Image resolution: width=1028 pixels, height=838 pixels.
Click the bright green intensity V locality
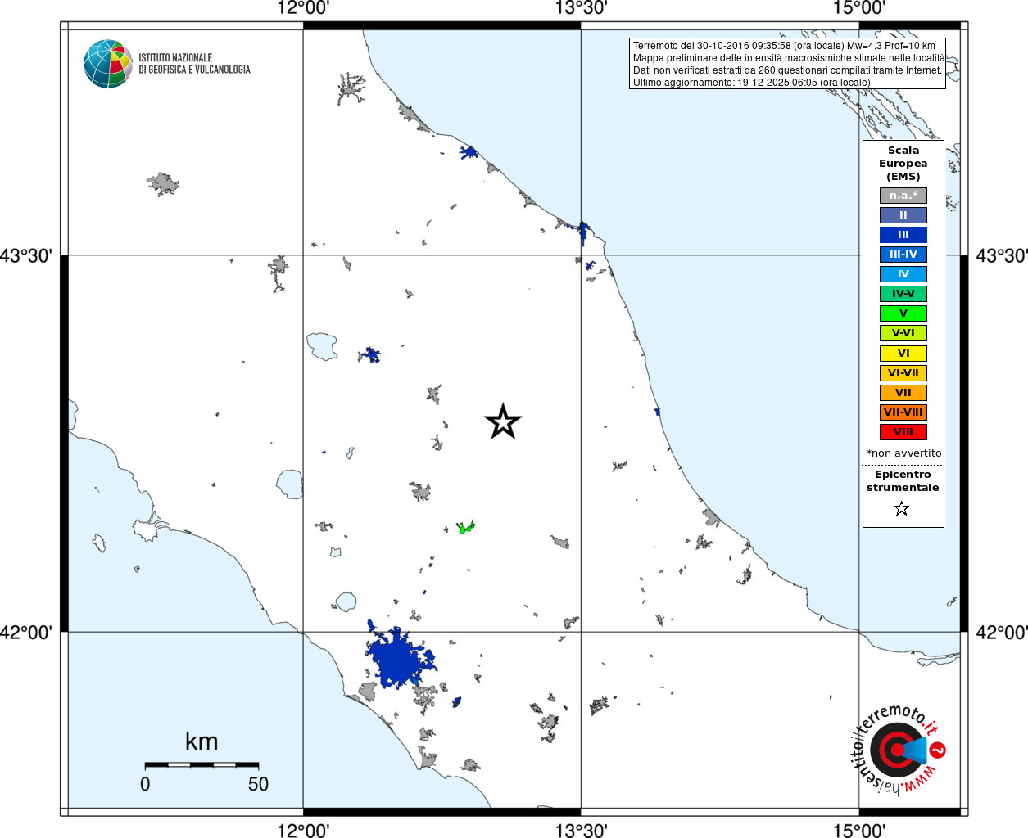466,527
